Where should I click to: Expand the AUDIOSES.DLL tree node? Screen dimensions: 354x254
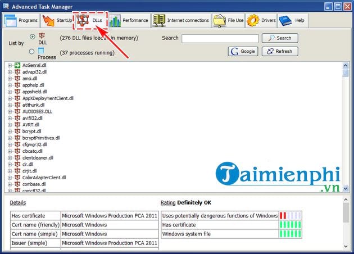10,111
